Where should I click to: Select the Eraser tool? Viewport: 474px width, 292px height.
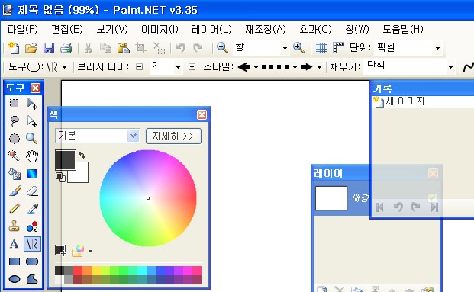(x=32, y=191)
